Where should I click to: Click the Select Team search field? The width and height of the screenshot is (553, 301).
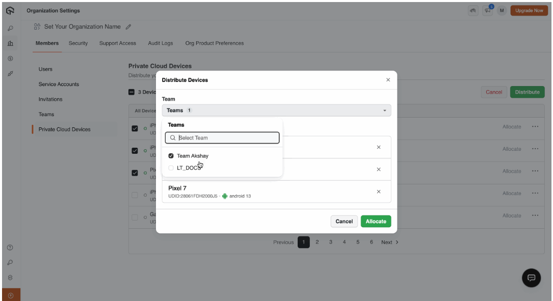[222, 138]
